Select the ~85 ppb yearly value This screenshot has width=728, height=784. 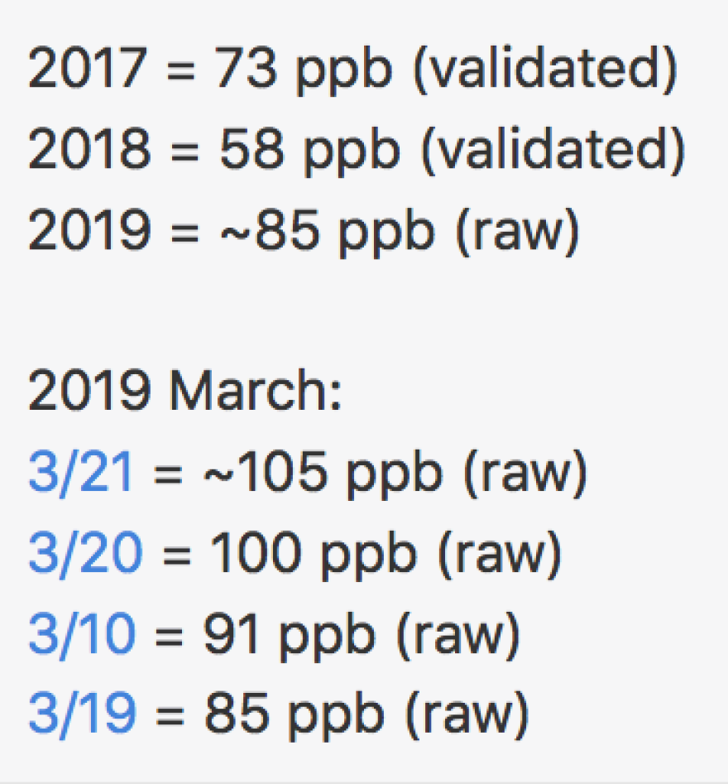click(328, 232)
